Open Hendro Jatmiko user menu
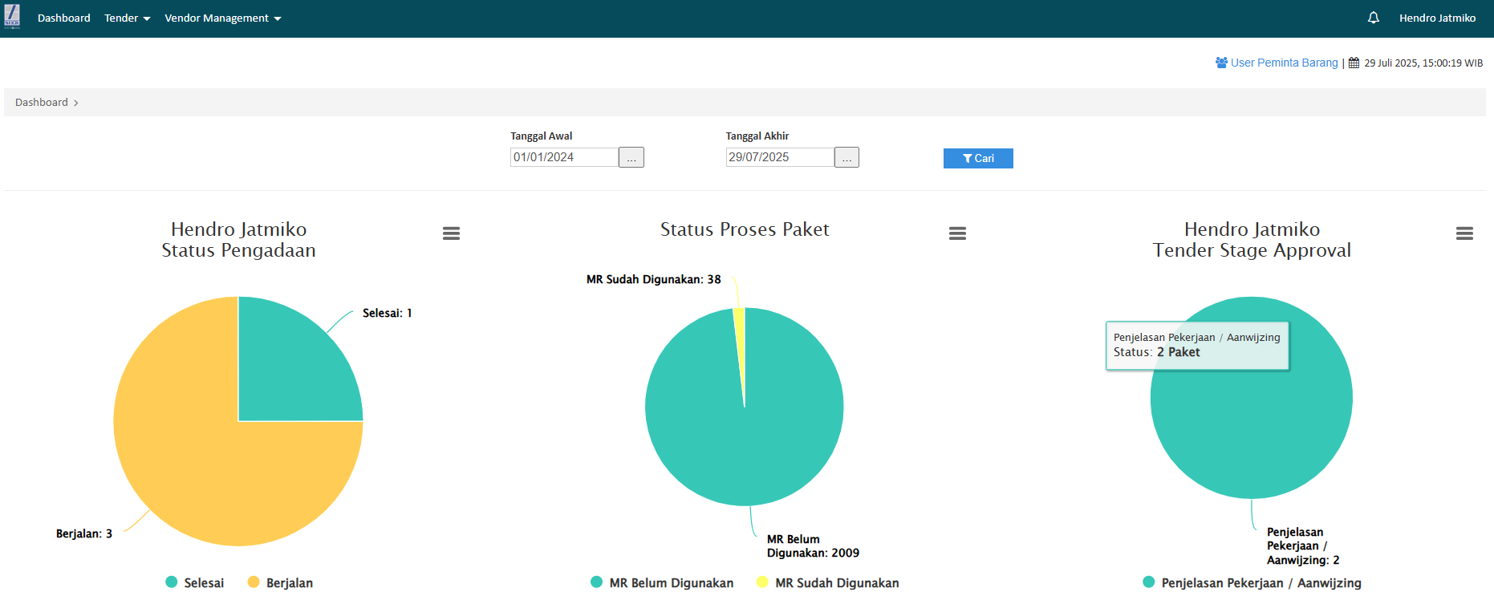The width and height of the screenshot is (1494, 596). [x=1437, y=18]
